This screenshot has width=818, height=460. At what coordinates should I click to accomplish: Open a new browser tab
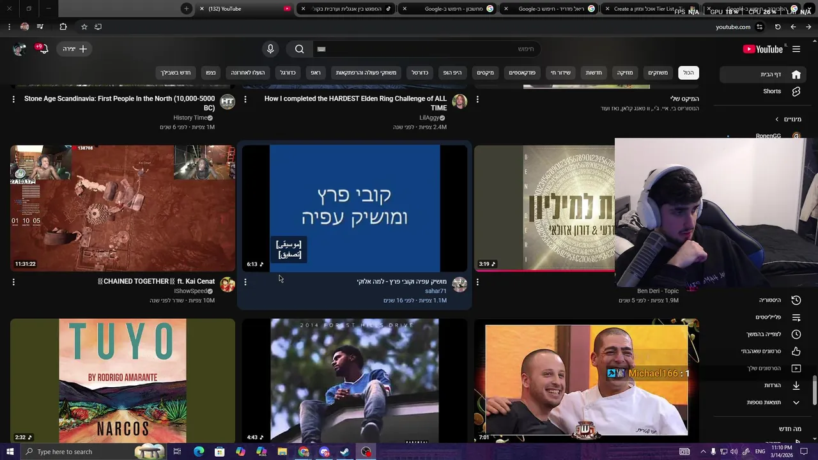[x=186, y=9]
